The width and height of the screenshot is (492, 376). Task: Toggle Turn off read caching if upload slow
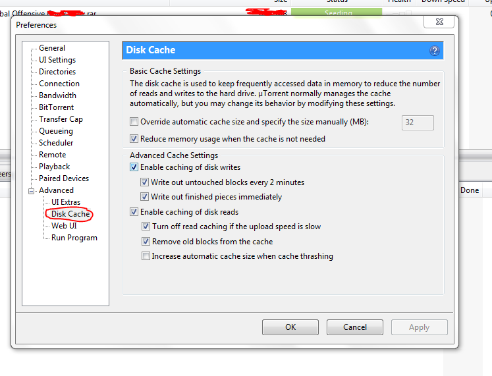146,227
